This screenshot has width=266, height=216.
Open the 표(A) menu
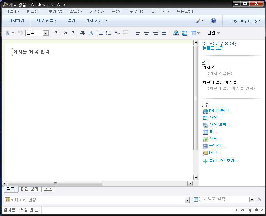tap(117, 11)
